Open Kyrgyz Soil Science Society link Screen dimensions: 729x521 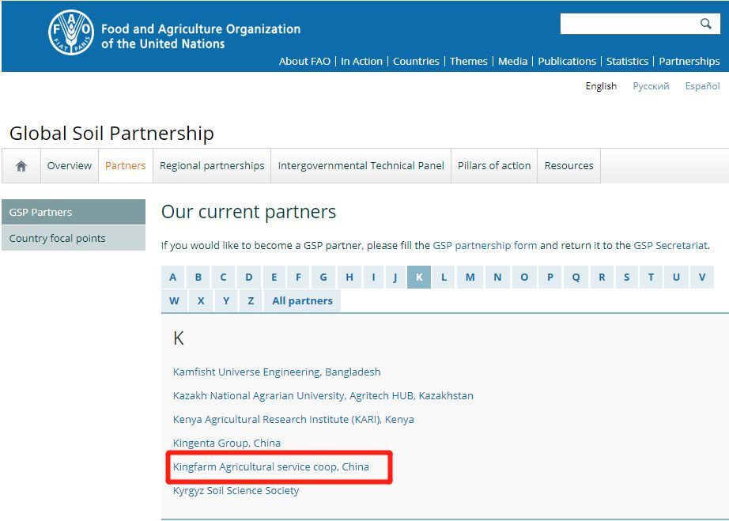(x=236, y=491)
